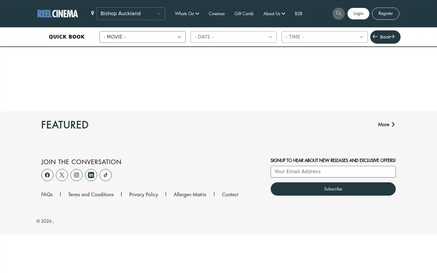Viewport: 437px width, 273px height.
Task: Open the Facebook social icon
Action: pos(47,175)
